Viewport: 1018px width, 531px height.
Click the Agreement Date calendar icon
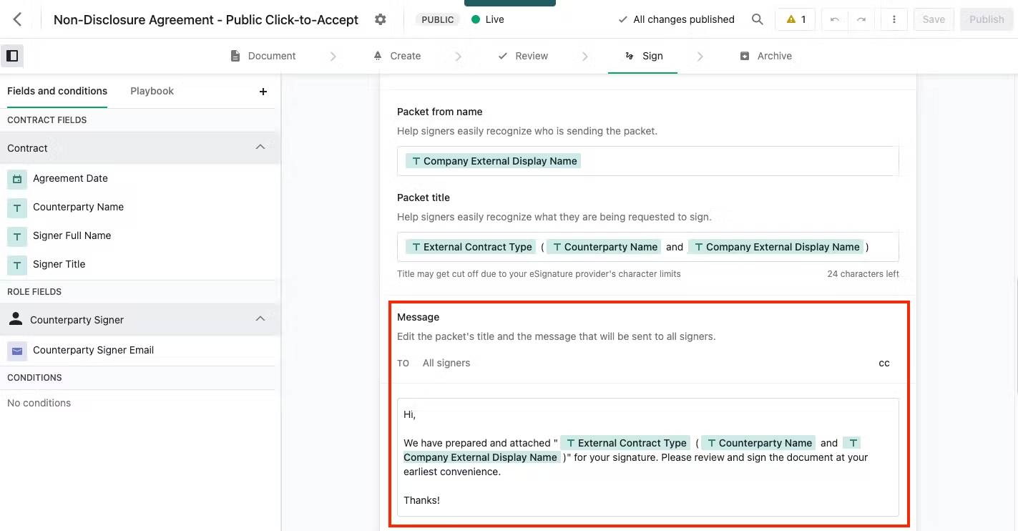coord(16,179)
